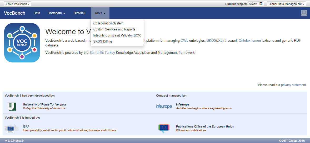This screenshot has width=310, height=143.
Task: Click the skosxl current project name
Action: (253, 4)
